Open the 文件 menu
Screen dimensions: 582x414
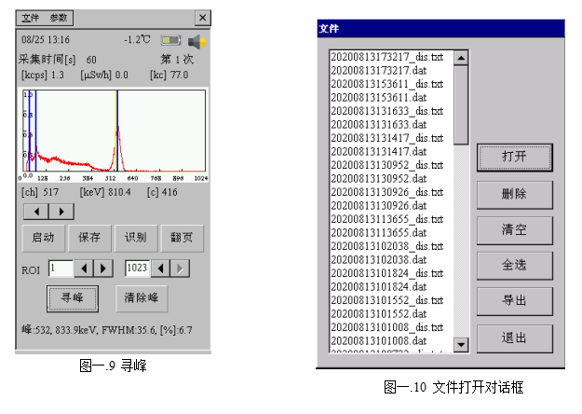coord(33,18)
